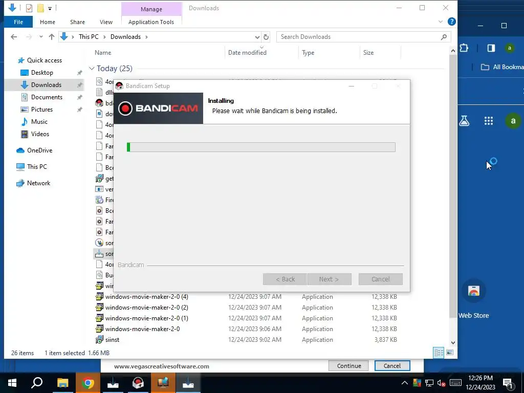Sort by Type column header

tap(308, 53)
